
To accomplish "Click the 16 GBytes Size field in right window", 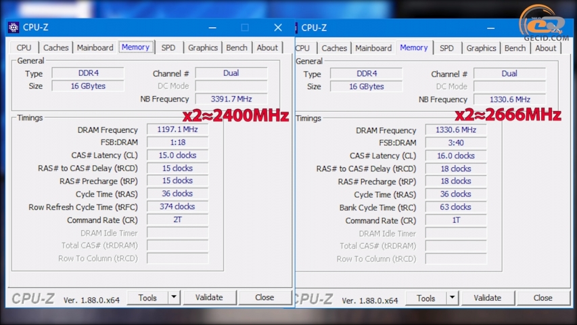I will 366,87.
